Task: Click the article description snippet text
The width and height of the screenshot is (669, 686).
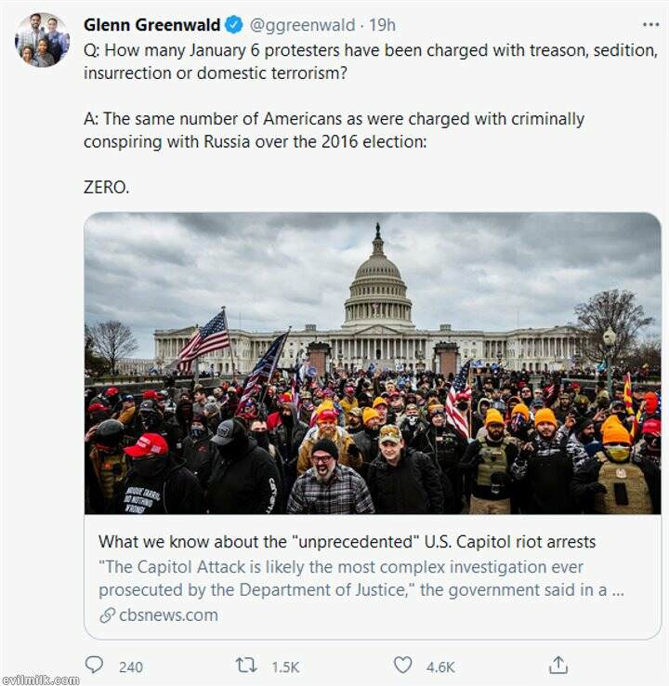Action: pyautogui.click(x=361, y=578)
